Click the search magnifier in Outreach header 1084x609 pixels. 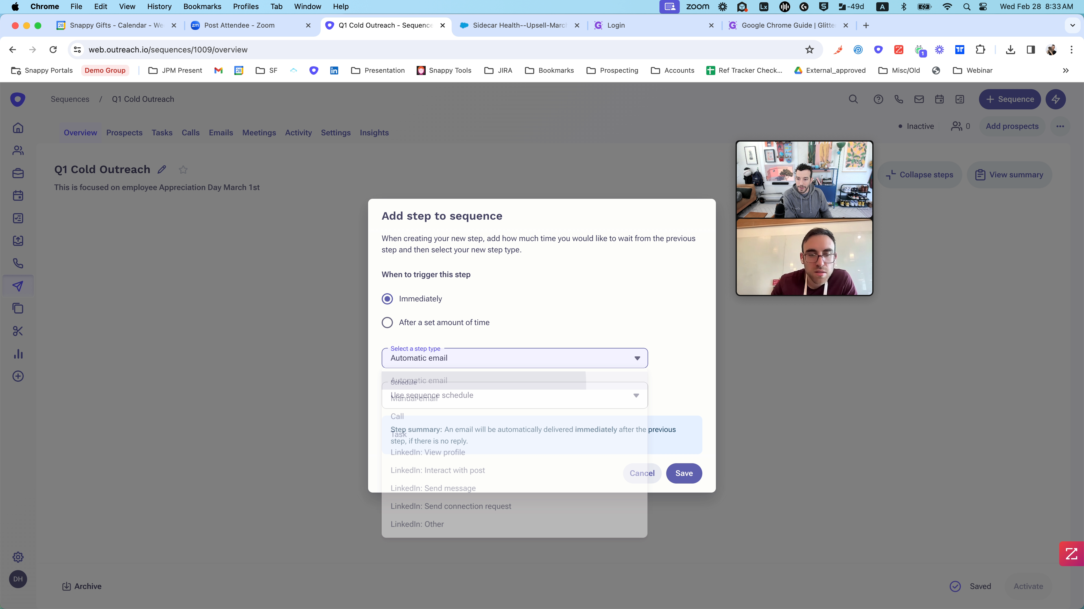click(853, 99)
